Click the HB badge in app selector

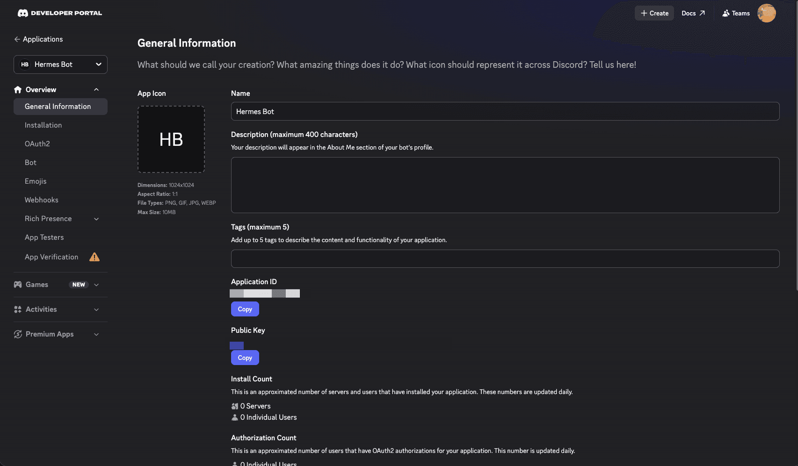coord(25,65)
